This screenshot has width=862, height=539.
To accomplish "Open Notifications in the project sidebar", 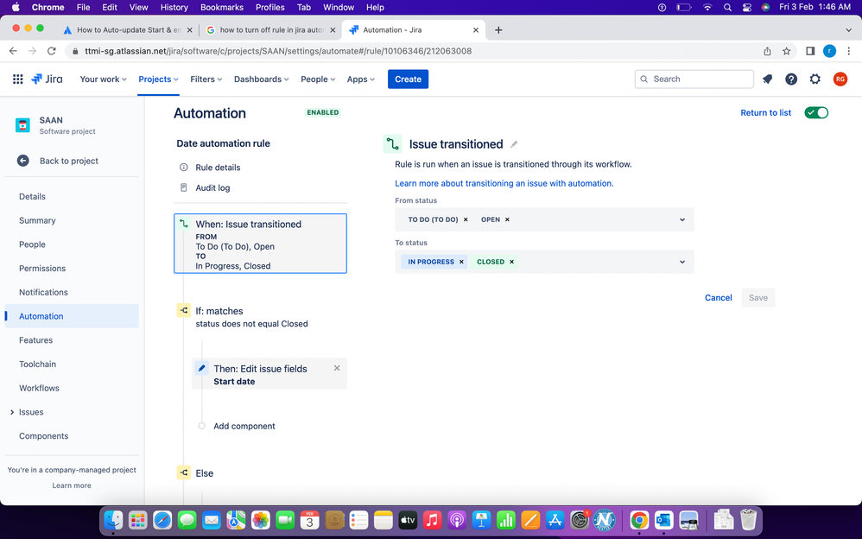I will [x=43, y=292].
